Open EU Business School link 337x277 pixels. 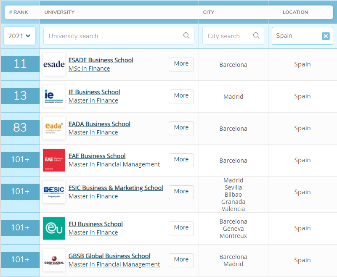click(x=96, y=224)
